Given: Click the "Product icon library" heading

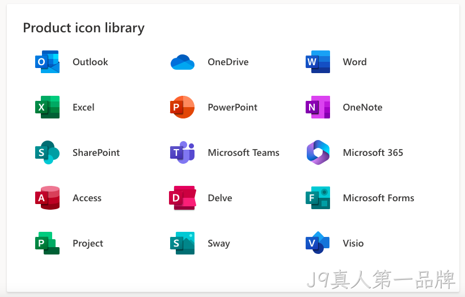Looking at the screenshot, I should [x=83, y=28].
